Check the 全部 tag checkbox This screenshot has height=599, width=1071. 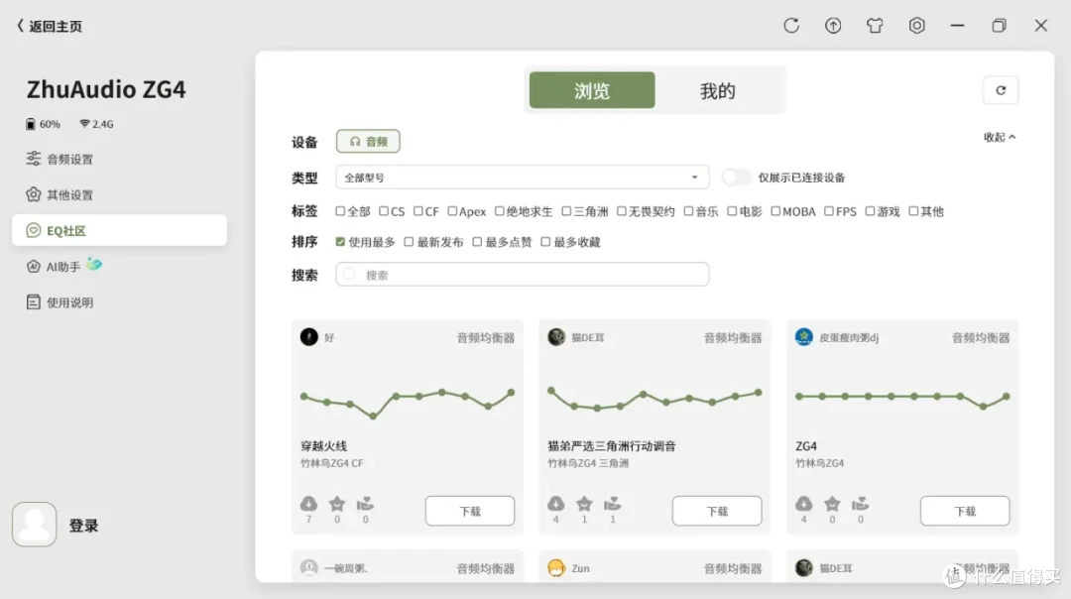(x=340, y=212)
